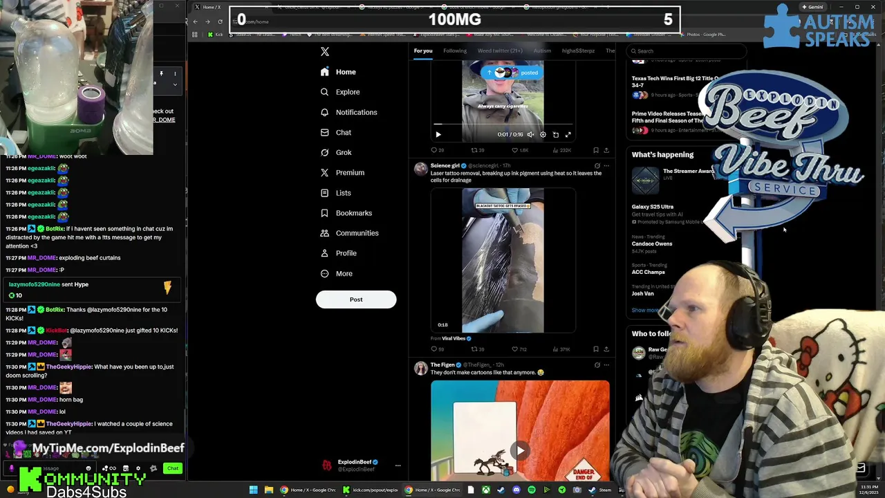Viewport: 885px width, 498px height.
Task: View analytics showing 232K views
Action: tap(561, 150)
